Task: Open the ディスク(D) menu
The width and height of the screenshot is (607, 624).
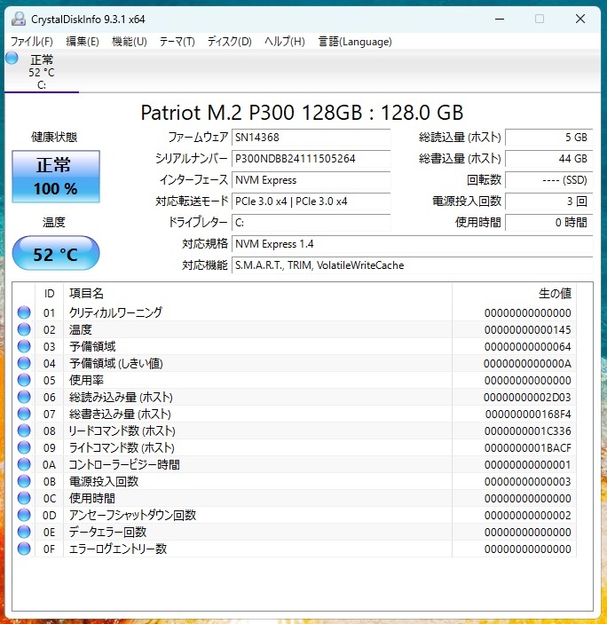Action: (230, 42)
